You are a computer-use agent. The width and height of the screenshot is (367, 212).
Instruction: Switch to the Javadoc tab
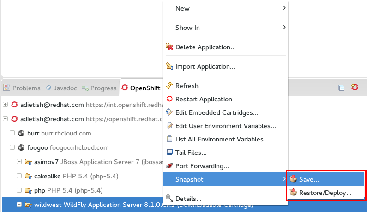coord(61,88)
